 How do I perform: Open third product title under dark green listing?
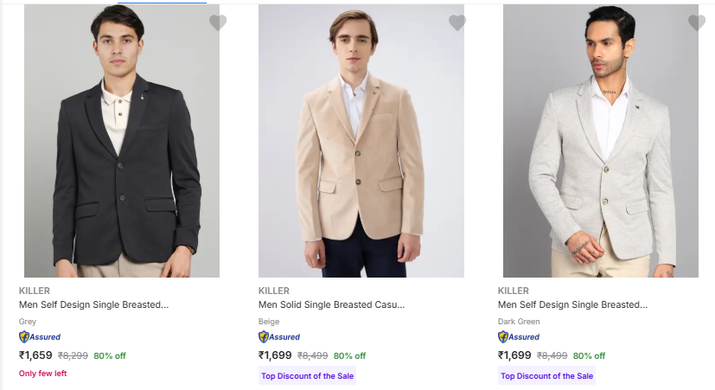pos(572,304)
